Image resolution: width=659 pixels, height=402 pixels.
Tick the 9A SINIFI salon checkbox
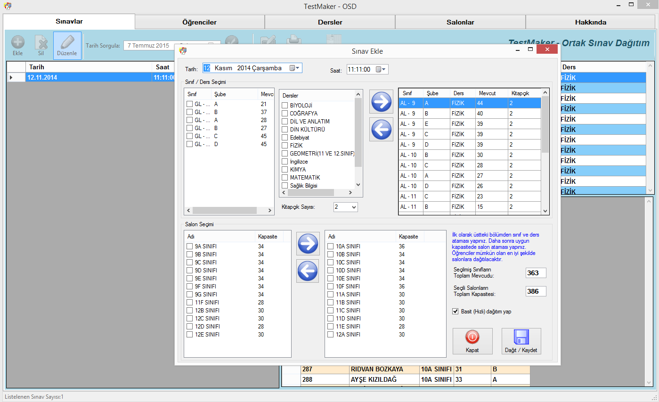click(x=189, y=246)
